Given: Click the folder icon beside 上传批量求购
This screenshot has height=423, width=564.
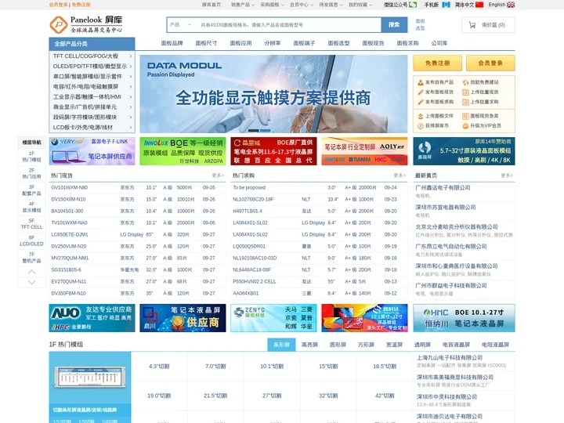Looking at the screenshot, I should coord(465,102).
